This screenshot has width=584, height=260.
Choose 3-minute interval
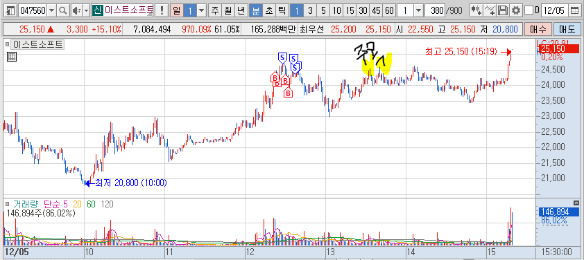click(x=310, y=10)
